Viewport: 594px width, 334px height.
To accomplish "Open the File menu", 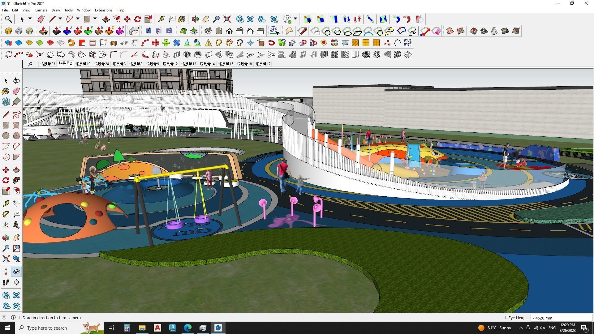I will tap(5, 10).
